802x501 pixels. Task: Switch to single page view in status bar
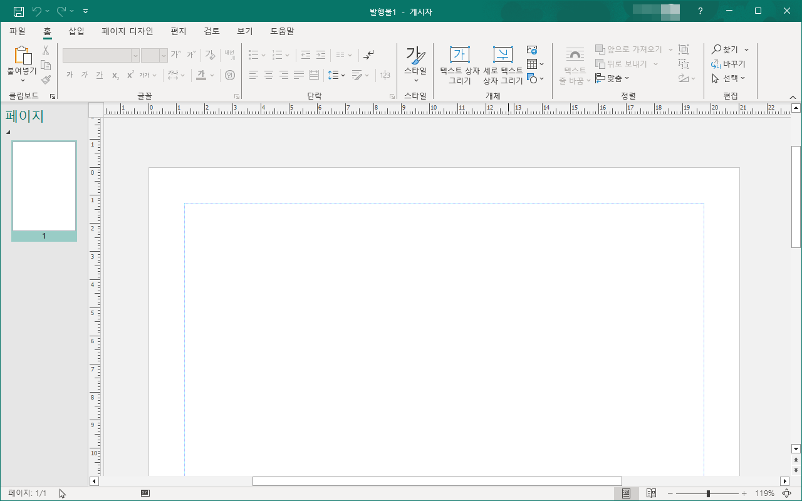(x=627, y=493)
